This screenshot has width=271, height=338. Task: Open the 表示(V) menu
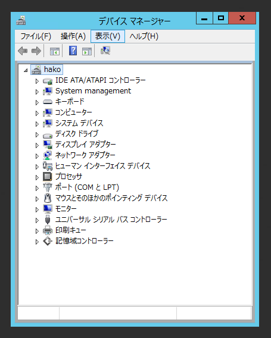(x=108, y=36)
